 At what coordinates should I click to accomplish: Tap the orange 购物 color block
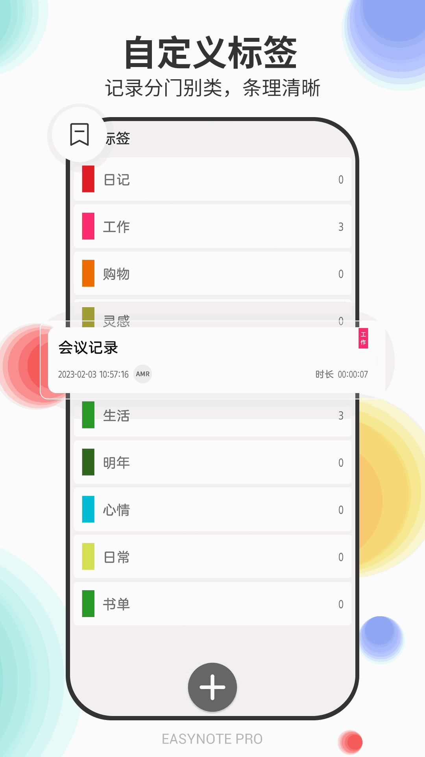[88, 273]
